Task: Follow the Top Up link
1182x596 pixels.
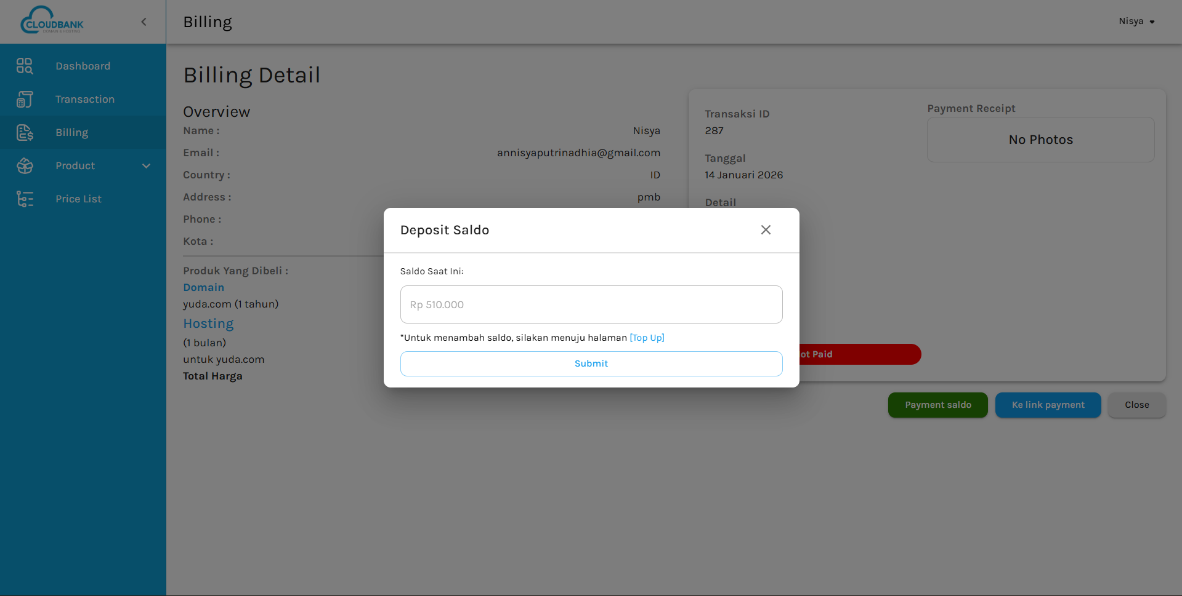Action: point(647,338)
